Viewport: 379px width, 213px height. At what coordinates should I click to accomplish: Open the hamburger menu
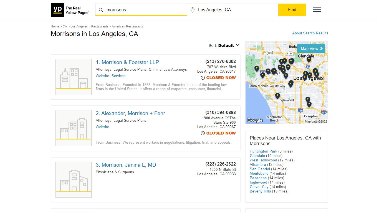coord(317,10)
